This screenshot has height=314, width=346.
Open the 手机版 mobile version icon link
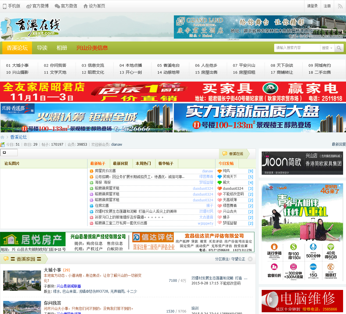5,6
